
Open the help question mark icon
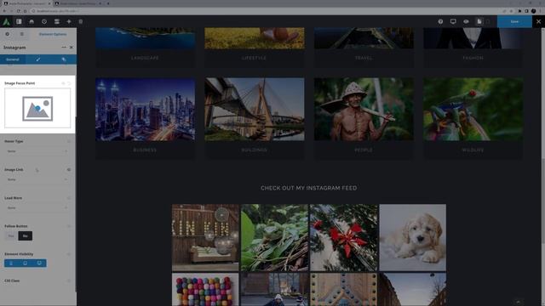[x=440, y=21]
